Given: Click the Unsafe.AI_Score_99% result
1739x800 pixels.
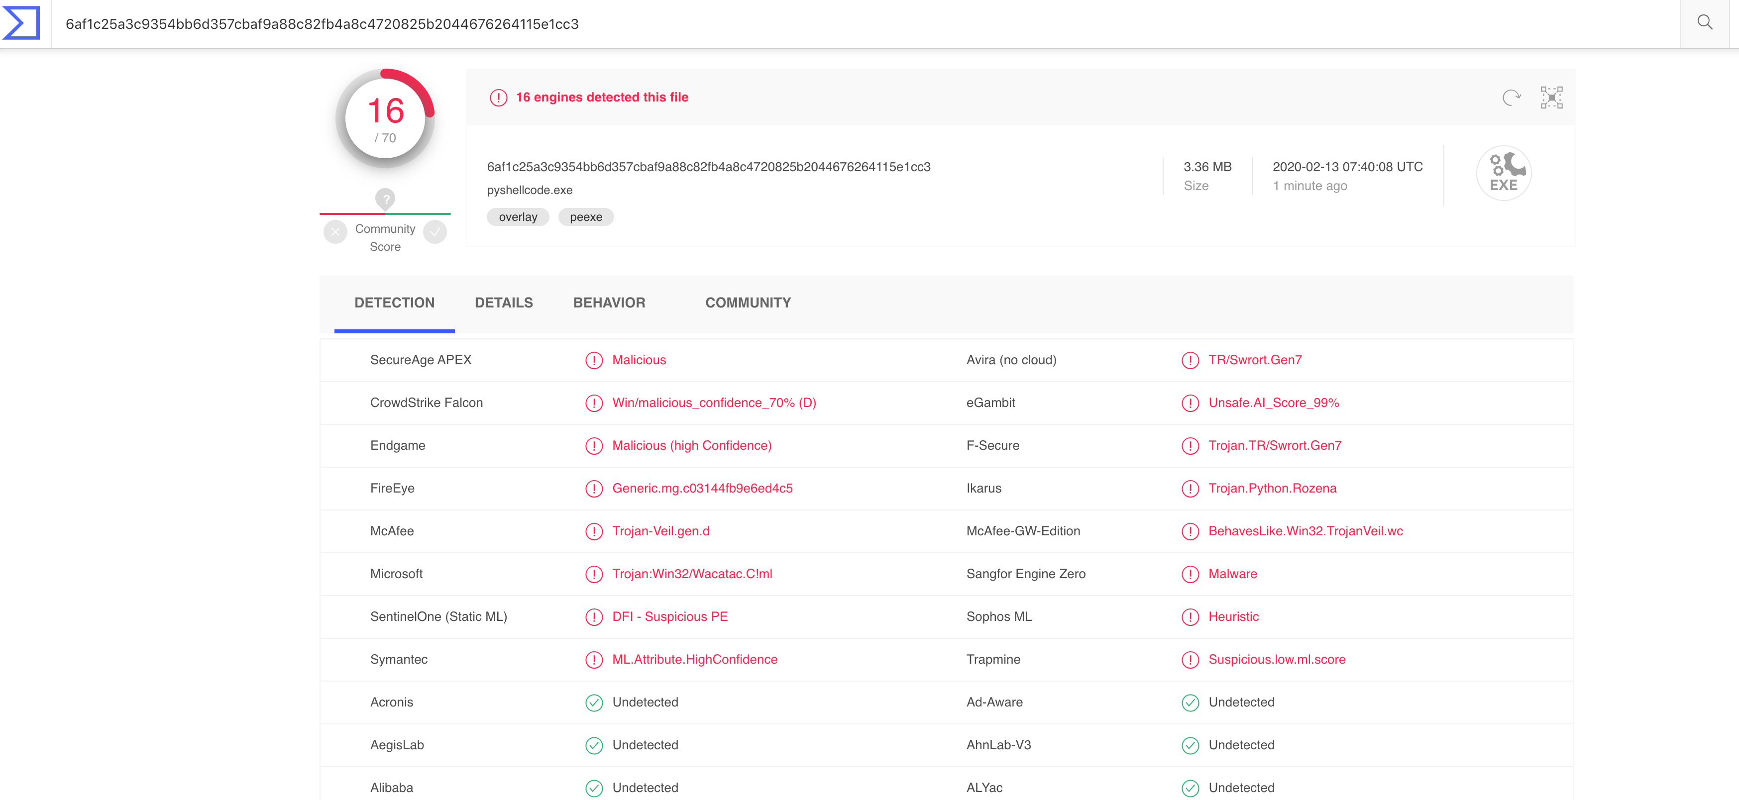Looking at the screenshot, I should [x=1274, y=402].
